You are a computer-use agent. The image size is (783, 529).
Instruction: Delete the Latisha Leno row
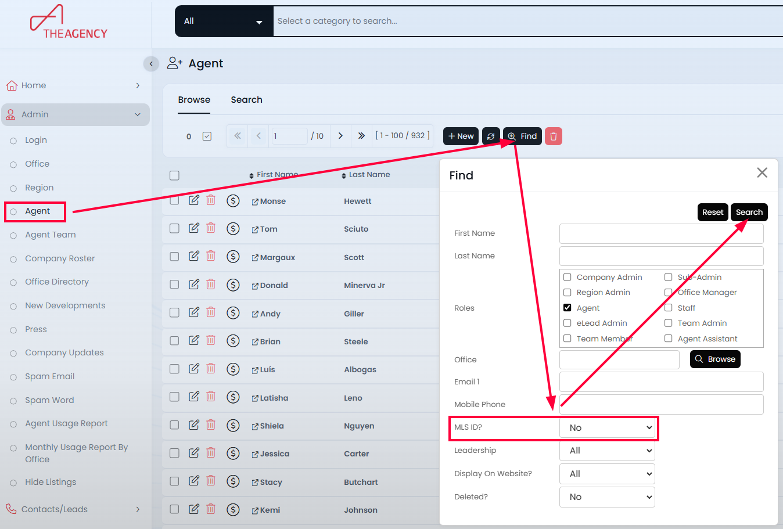pos(211,397)
